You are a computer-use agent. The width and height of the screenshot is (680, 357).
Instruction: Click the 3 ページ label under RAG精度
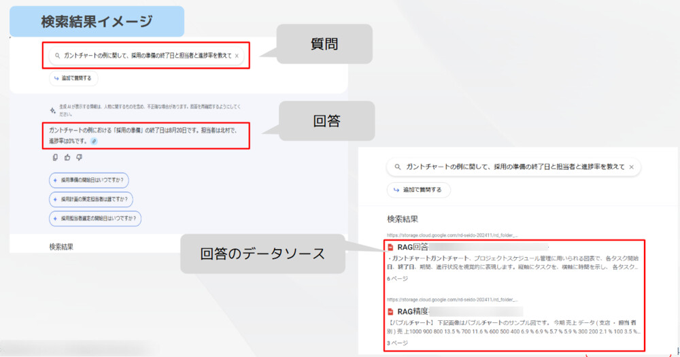(x=397, y=343)
